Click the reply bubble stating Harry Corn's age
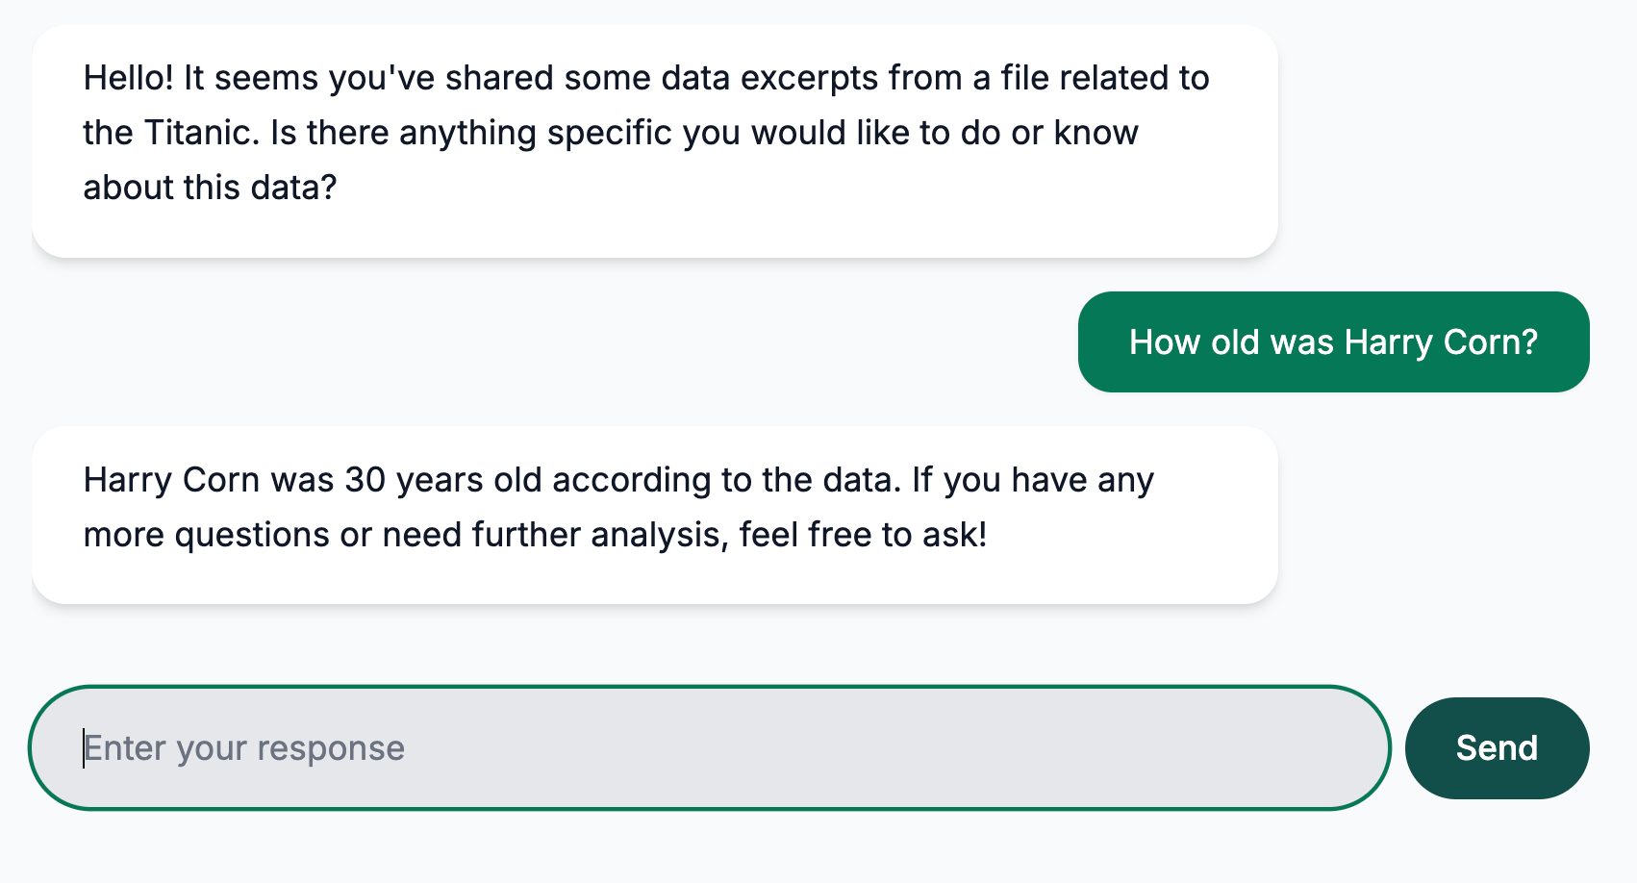Image resolution: width=1637 pixels, height=883 pixels. coord(654,515)
